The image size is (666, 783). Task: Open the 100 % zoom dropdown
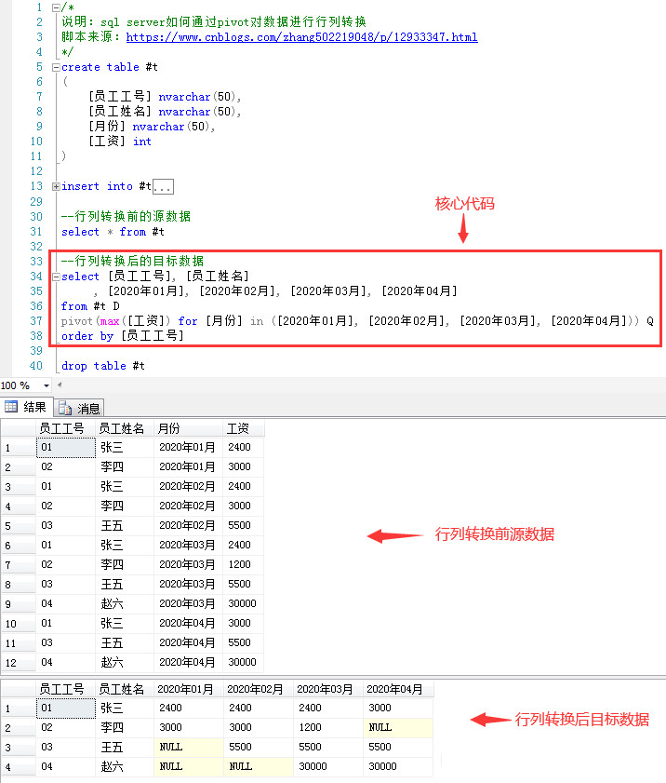47,385
